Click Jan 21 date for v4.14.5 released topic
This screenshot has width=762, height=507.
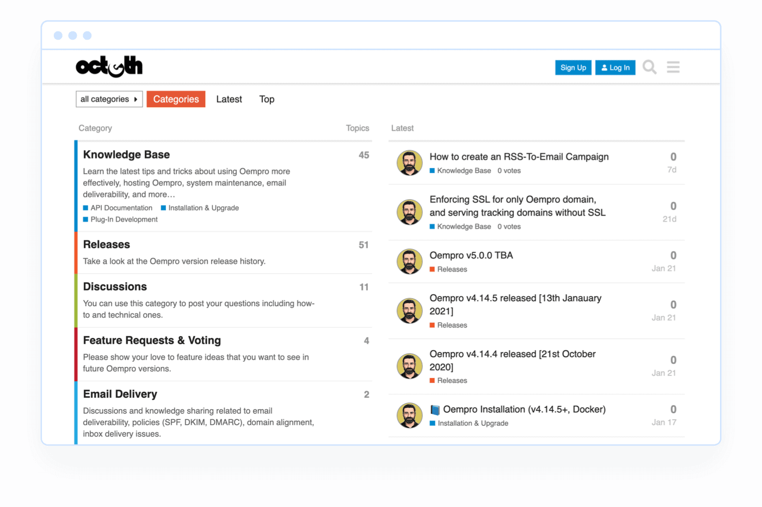[664, 318]
